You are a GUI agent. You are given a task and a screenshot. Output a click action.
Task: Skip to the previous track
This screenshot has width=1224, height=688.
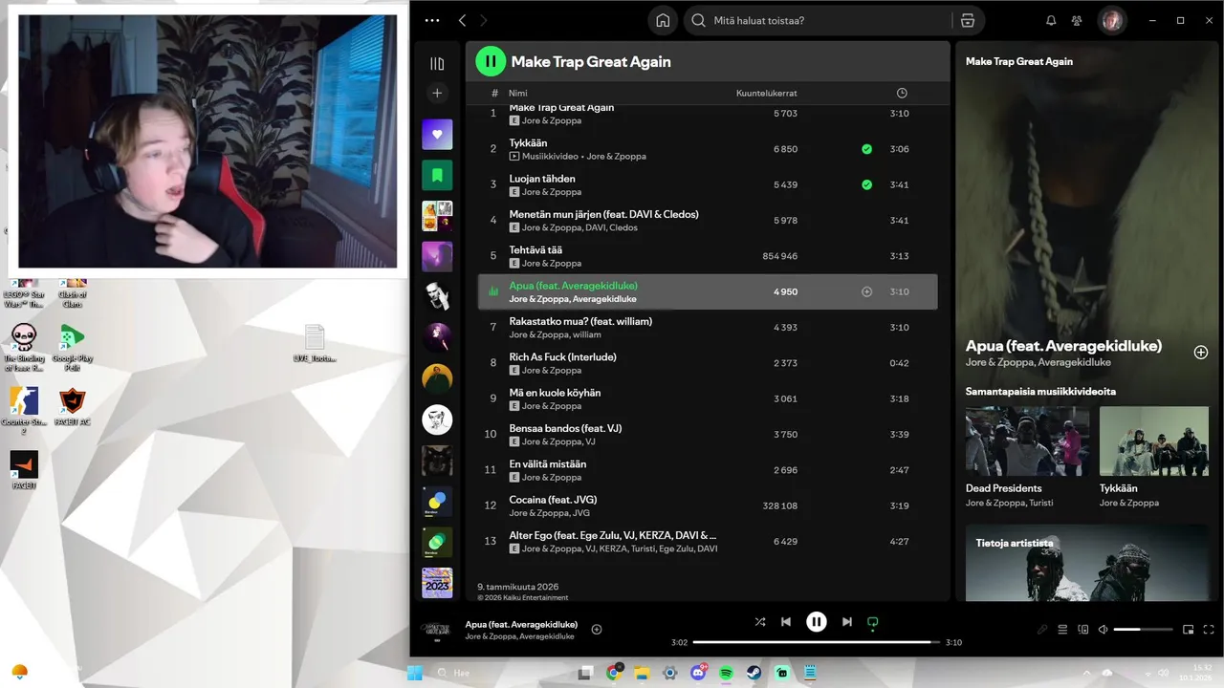click(786, 622)
